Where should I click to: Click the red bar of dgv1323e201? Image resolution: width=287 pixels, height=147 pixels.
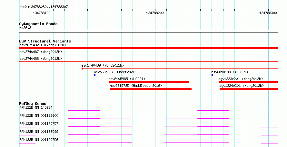(x=248, y=82)
